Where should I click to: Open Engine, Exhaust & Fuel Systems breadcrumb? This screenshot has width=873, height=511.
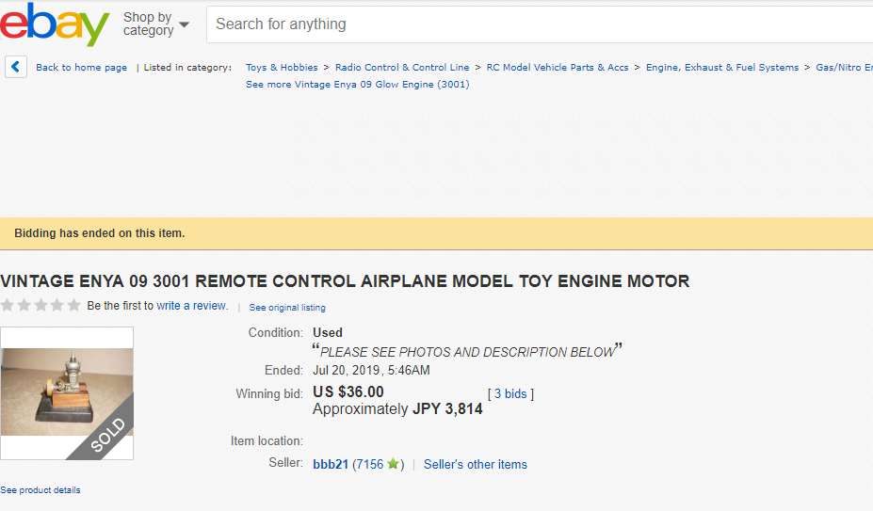pyautogui.click(x=722, y=68)
